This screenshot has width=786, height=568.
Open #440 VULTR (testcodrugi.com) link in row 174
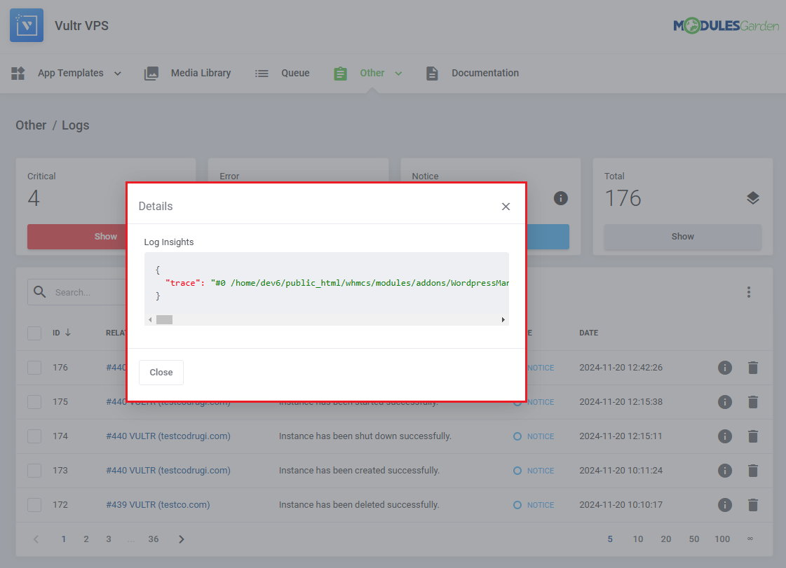pos(168,436)
